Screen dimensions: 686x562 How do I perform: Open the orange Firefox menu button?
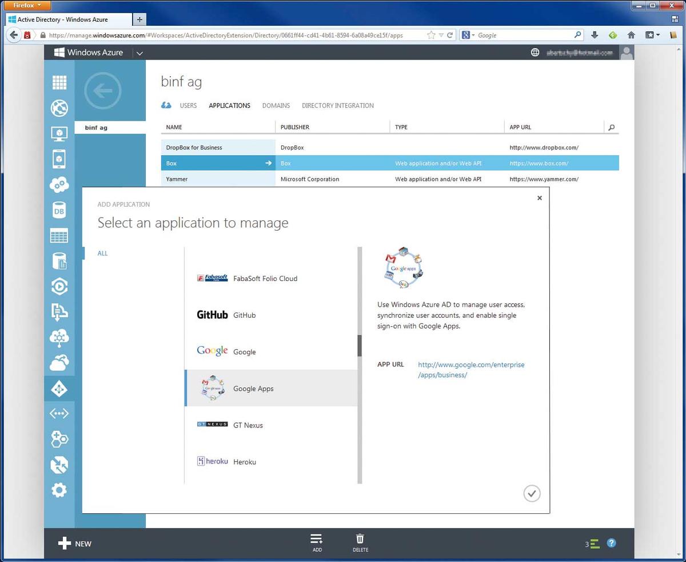27,6
